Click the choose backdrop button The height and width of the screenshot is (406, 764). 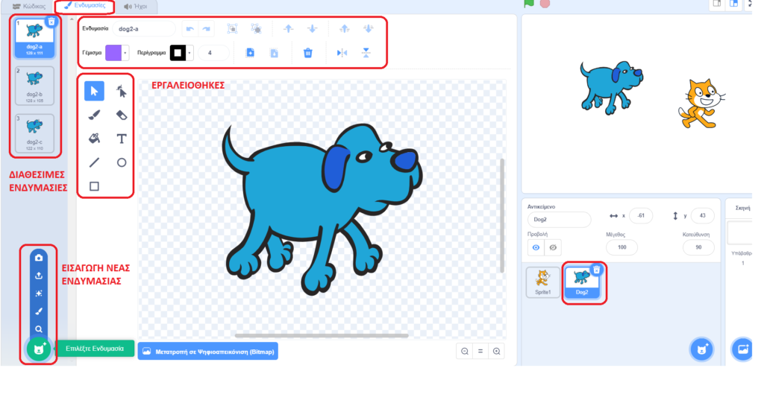tap(742, 349)
